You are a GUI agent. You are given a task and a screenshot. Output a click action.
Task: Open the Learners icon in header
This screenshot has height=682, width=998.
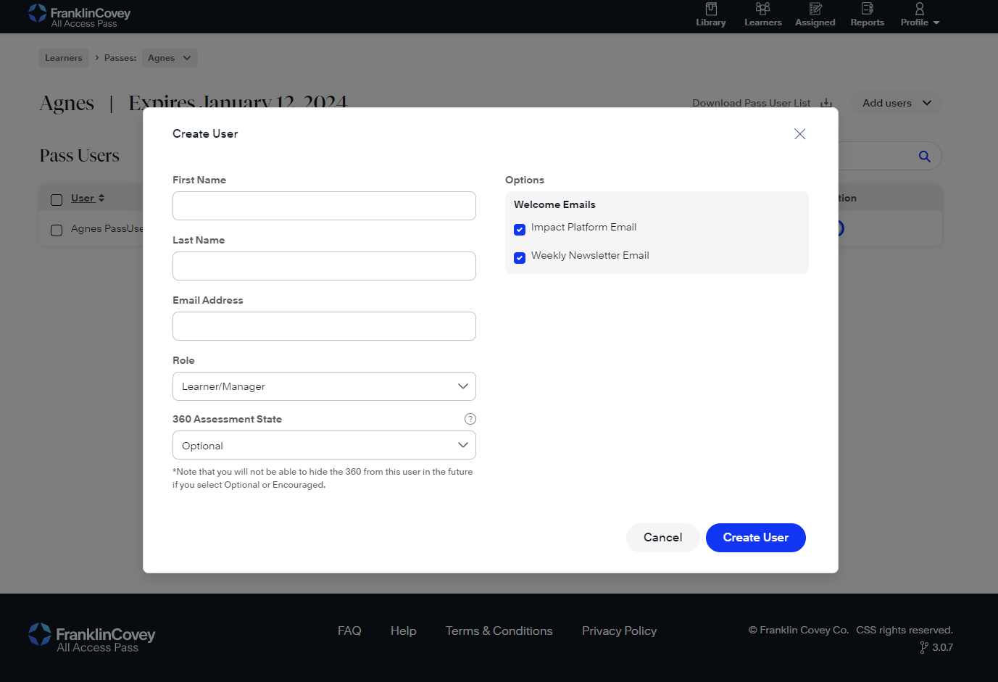(762, 9)
